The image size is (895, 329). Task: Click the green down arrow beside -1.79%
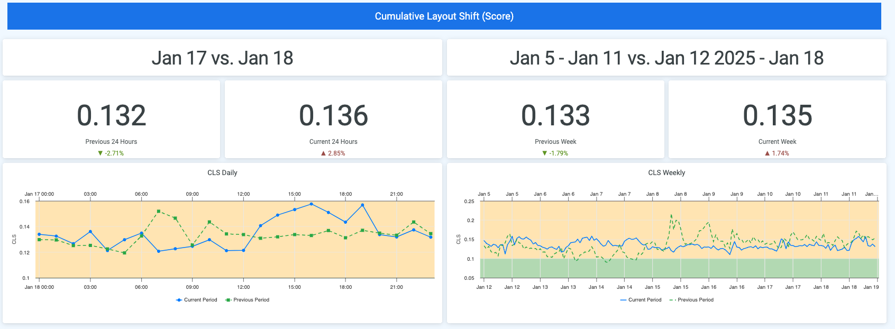click(x=545, y=153)
